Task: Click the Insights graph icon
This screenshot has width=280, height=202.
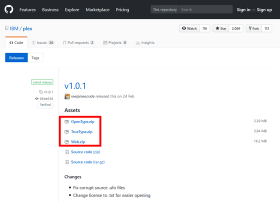Action: [x=137, y=42]
